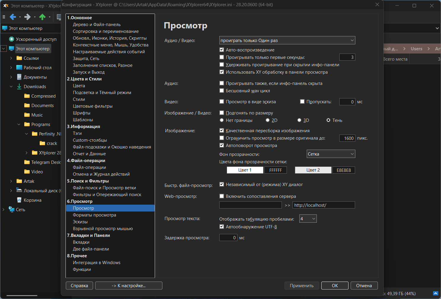The image size is (441, 299).
Task: Enable video thumbnail preview checkbox
Action: (x=222, y=101)
